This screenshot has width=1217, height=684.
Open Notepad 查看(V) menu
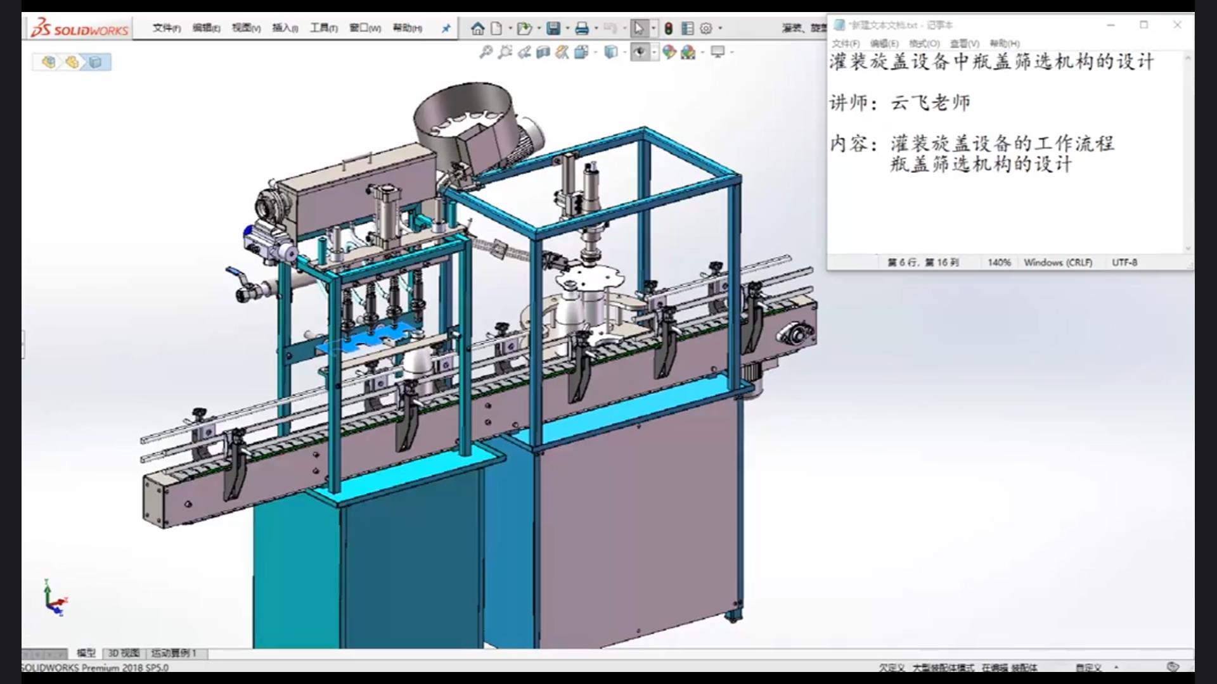click(x=964, y=44)
